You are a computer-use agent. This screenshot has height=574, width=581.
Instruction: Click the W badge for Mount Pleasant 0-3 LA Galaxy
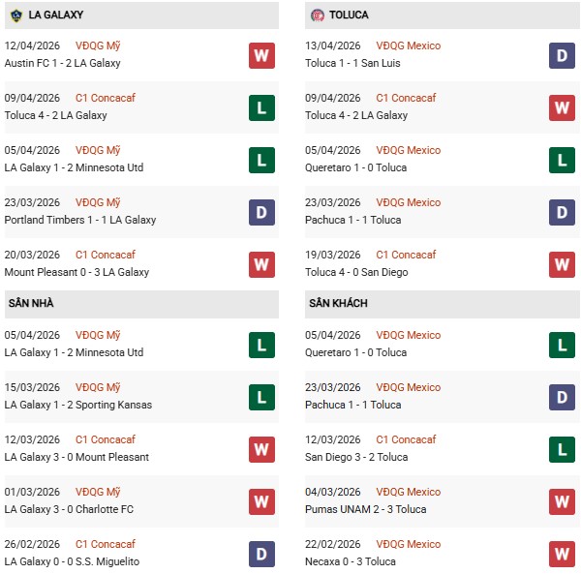point(261,264)
